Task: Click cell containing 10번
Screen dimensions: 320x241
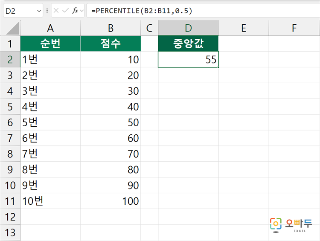Action: point(50,201)
